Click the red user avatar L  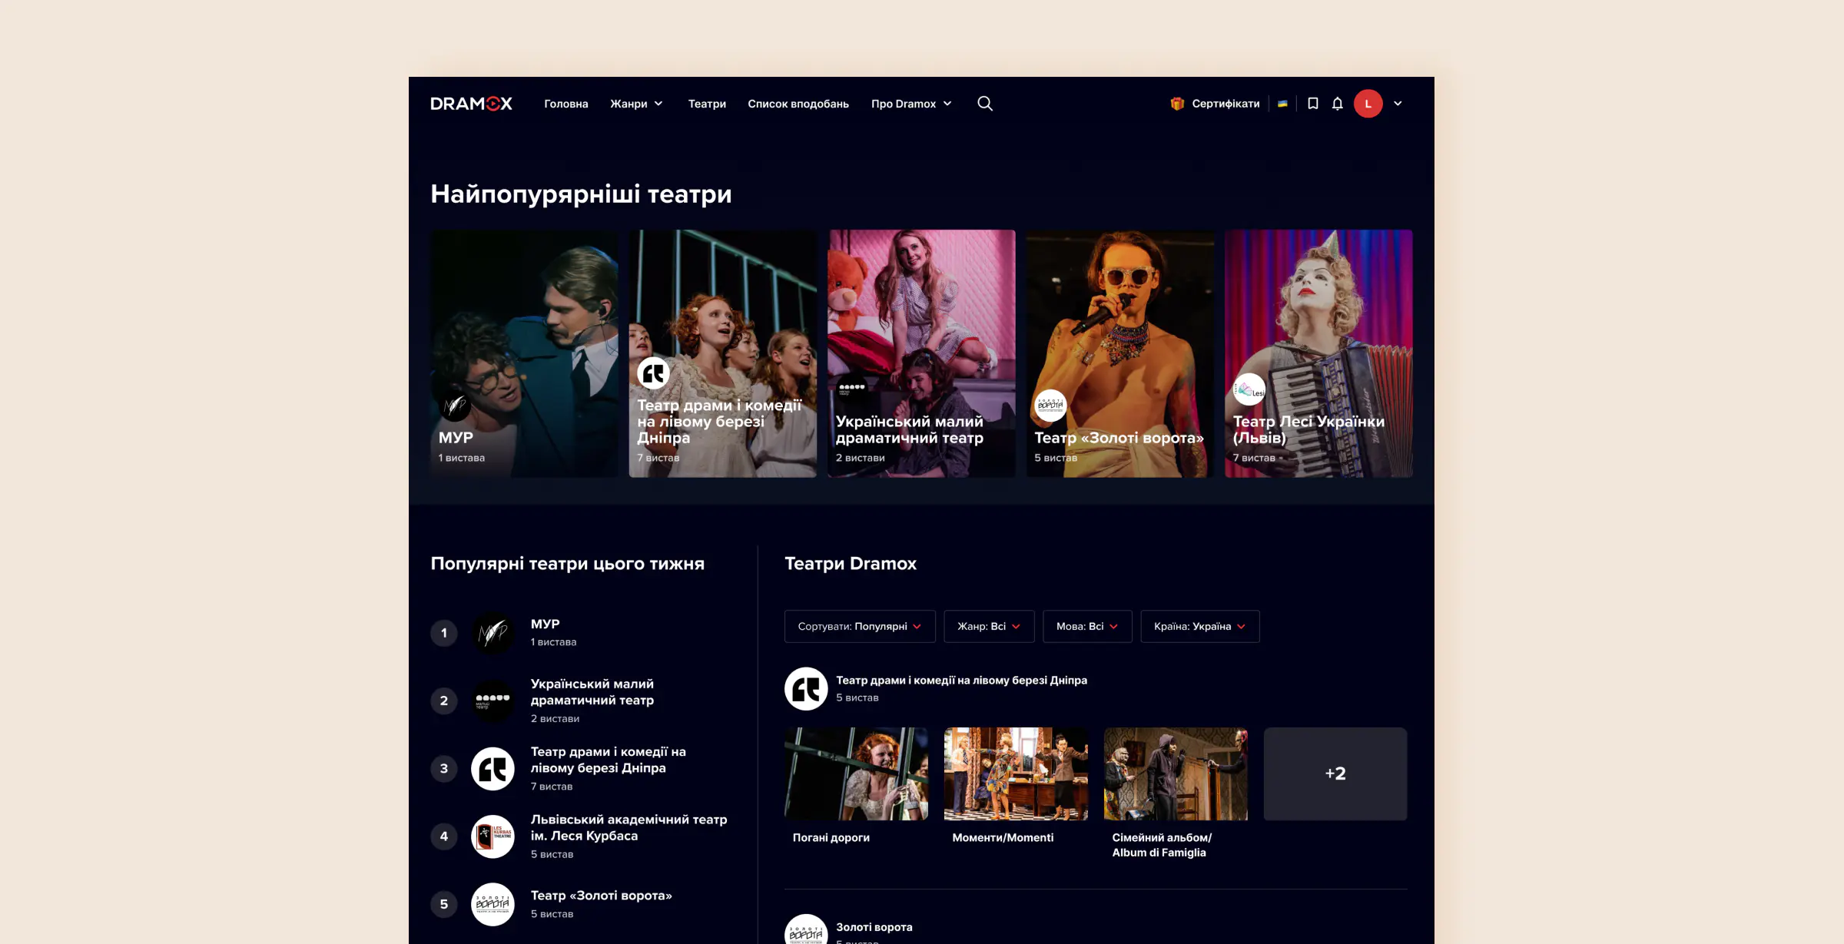coord(1368,104)
